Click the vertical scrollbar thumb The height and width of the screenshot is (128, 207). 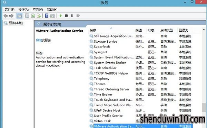point(204,107)
